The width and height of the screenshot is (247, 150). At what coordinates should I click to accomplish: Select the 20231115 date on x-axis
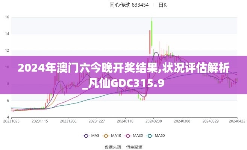click(x=40, y=121)
